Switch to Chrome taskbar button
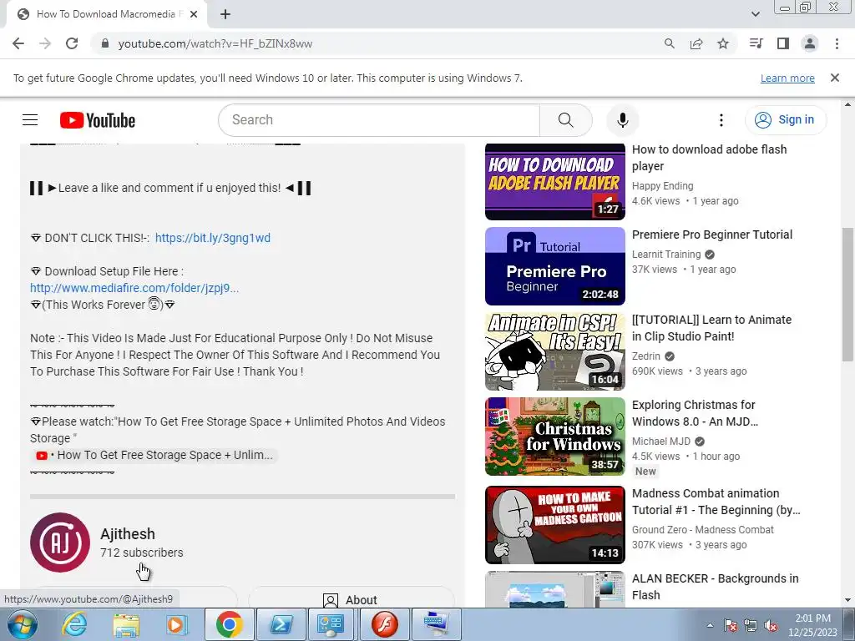855x641 pixels. click(x=229, y=624)
